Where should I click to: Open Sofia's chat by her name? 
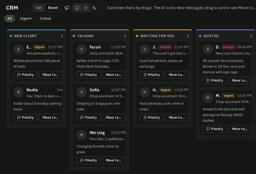point(94,90)
